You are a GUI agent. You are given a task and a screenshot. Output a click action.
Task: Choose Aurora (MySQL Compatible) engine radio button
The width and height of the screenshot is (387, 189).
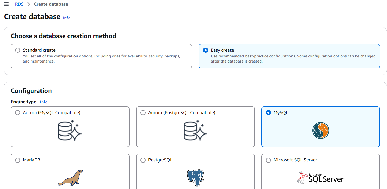click(x=18, y=113)
